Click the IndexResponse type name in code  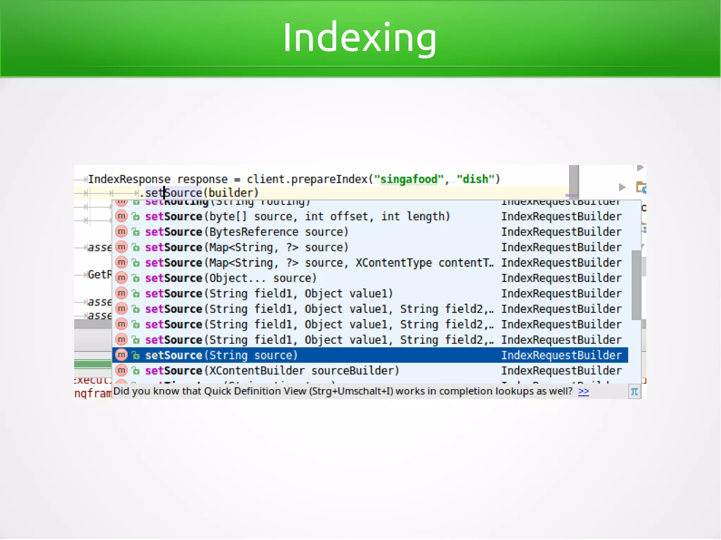(x=129, y=179)
